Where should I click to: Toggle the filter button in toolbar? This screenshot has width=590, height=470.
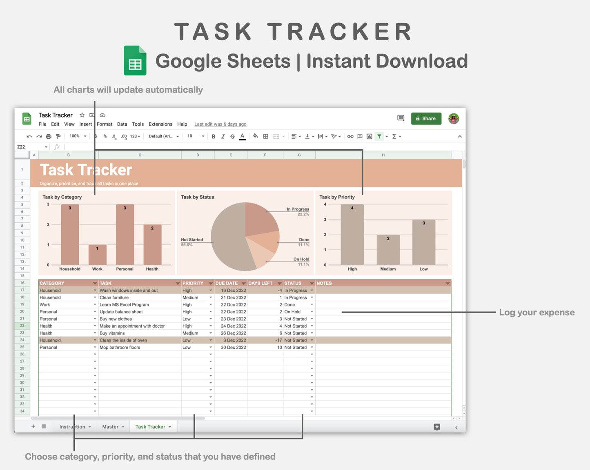click(379, 136)
